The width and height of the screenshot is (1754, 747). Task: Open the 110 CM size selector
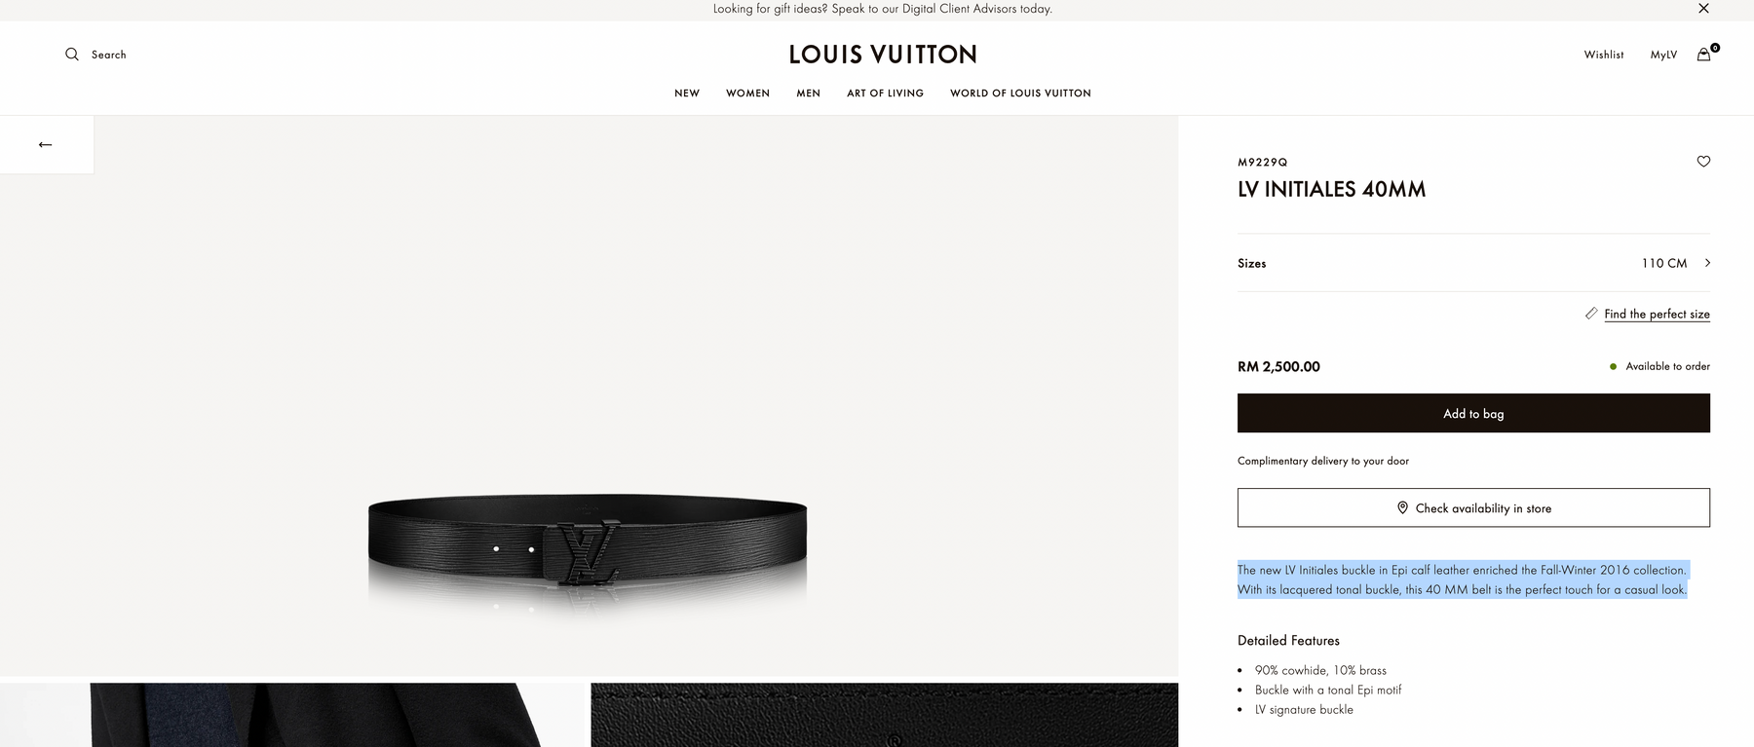[1473, 263]
